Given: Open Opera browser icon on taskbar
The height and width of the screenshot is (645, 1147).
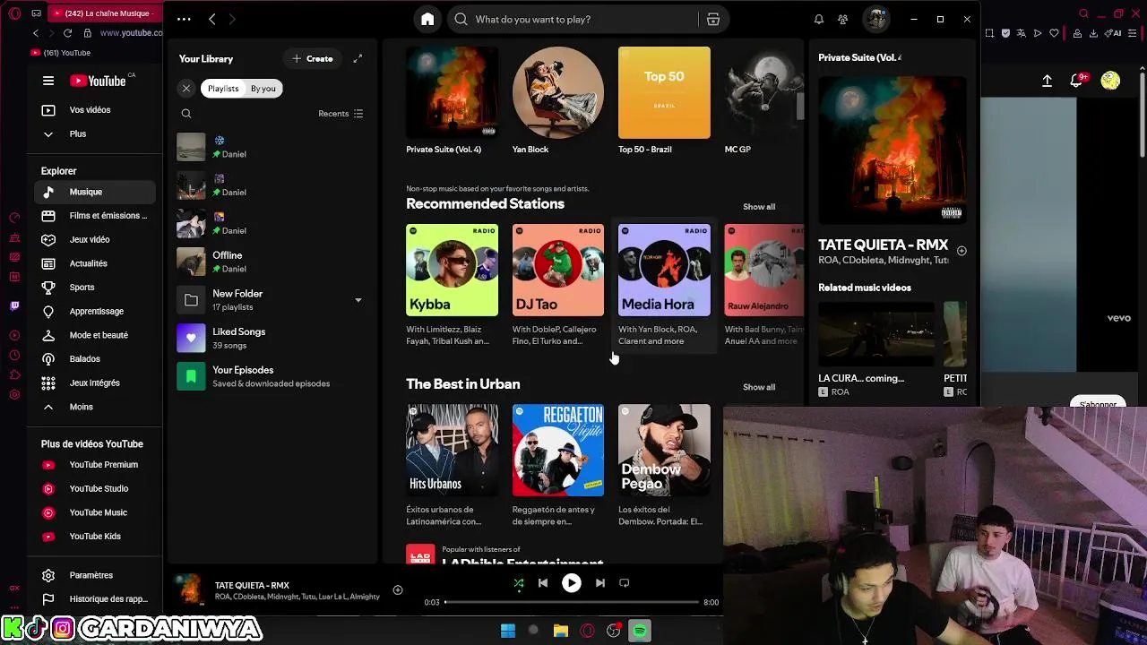Looking at the screenshot, I should pyautogui.click(x=587, y=631).
